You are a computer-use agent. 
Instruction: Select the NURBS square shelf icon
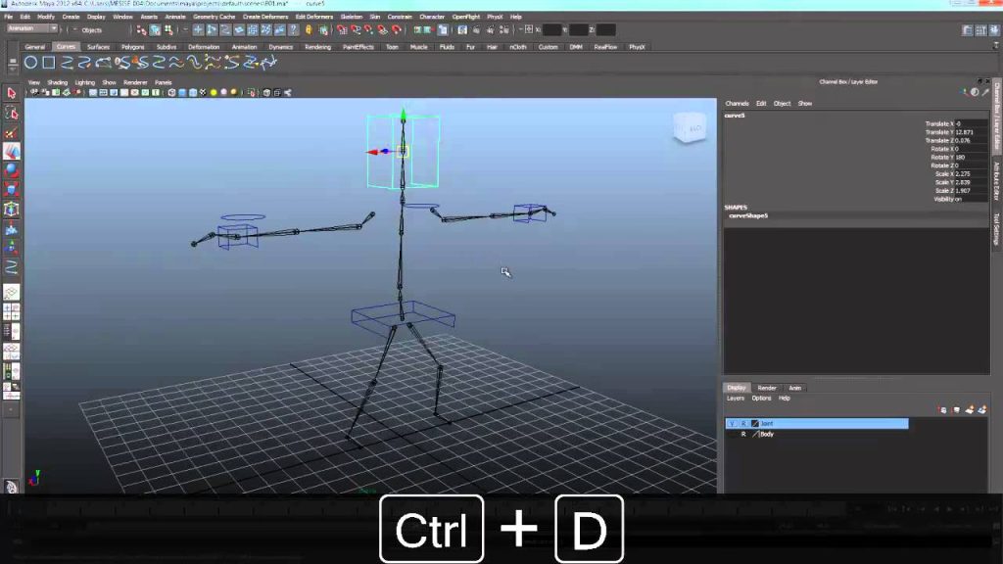pyautogui.click(x=49, y=63)
